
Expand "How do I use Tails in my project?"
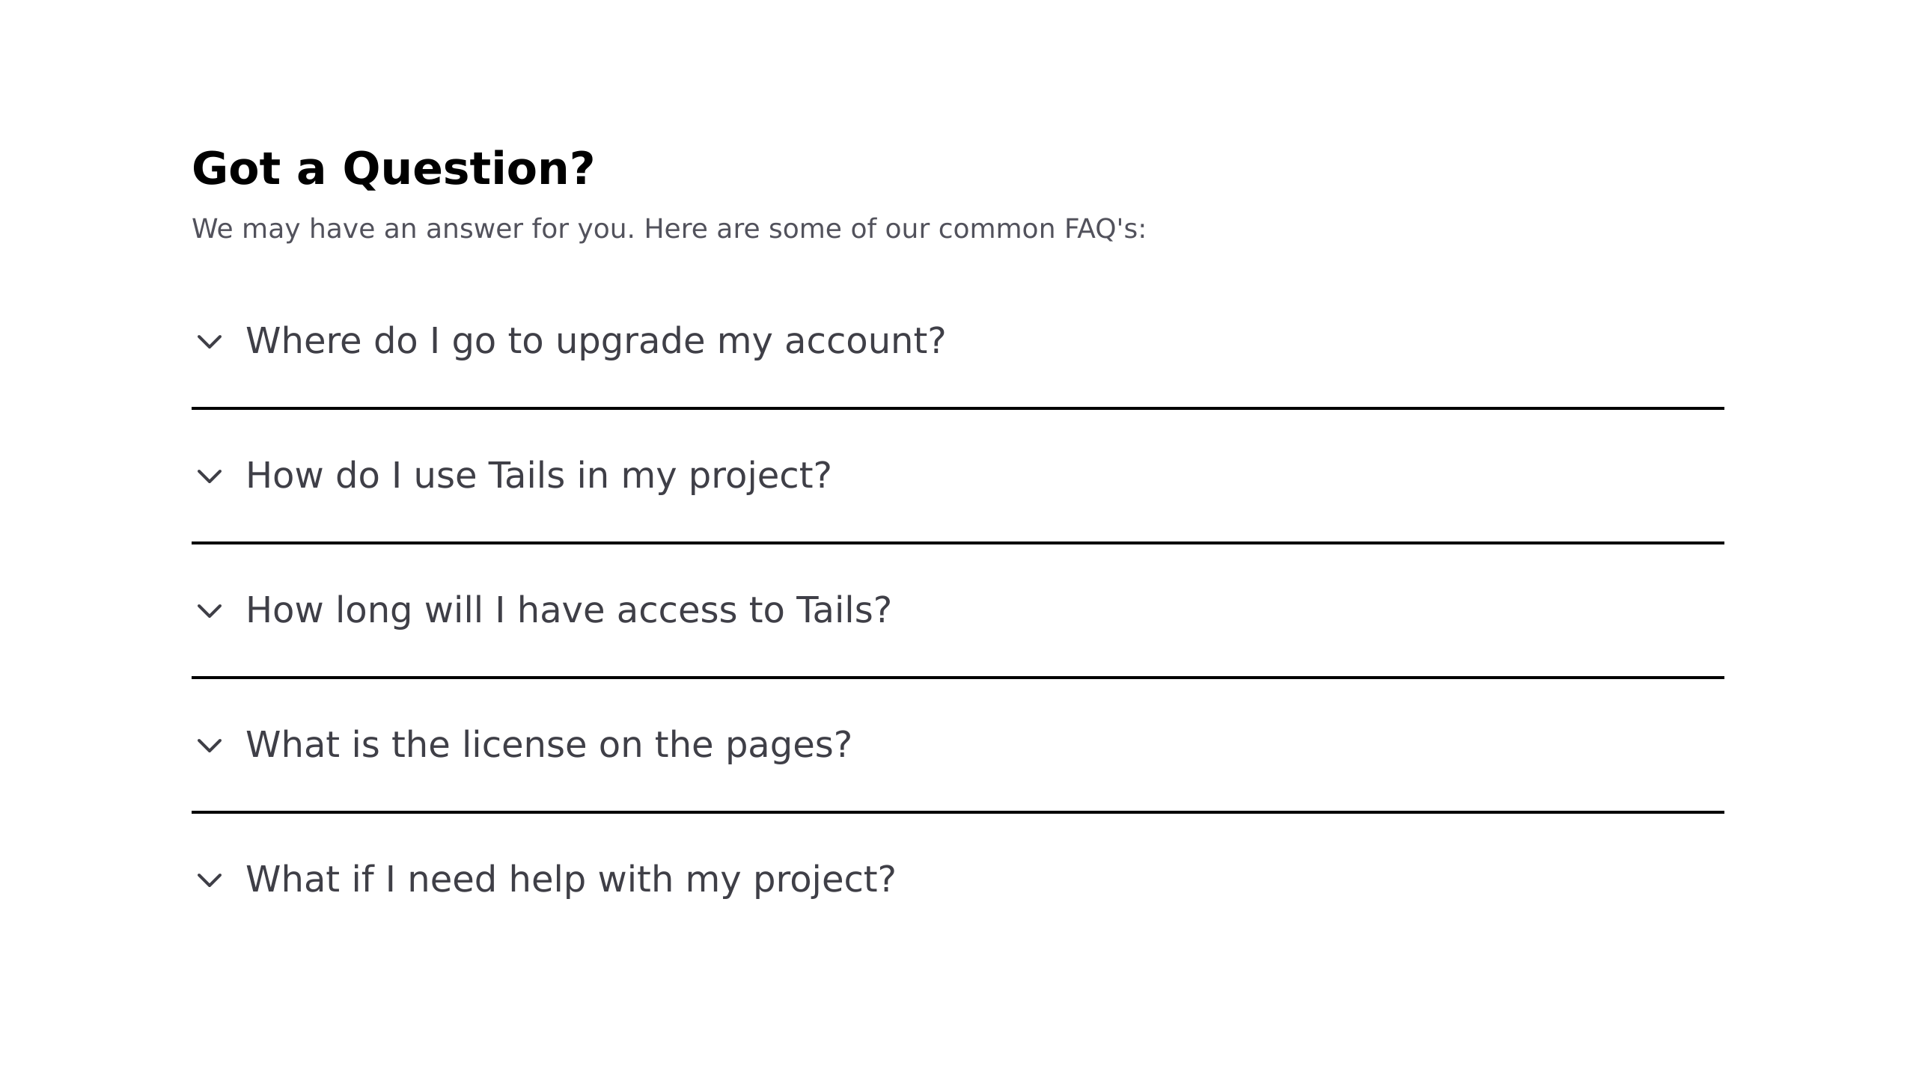(958, 476)
